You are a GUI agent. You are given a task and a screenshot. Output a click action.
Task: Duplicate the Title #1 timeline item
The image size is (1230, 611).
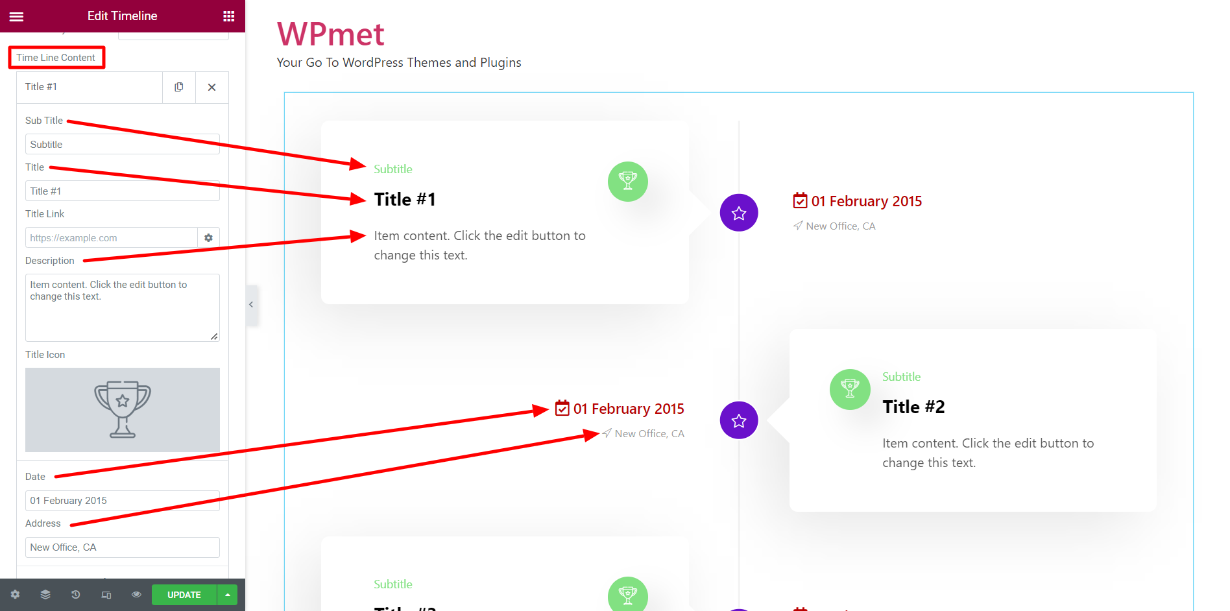pos(179,87)
